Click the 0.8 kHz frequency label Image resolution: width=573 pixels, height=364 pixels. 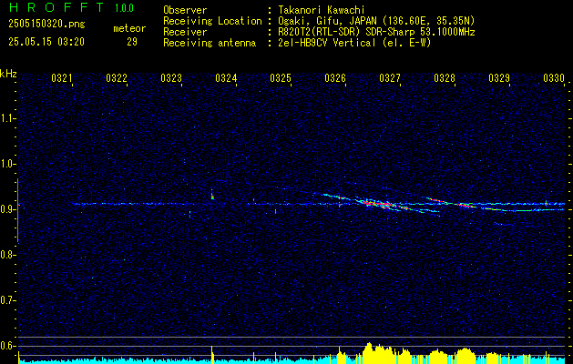[x=8, y=255]
